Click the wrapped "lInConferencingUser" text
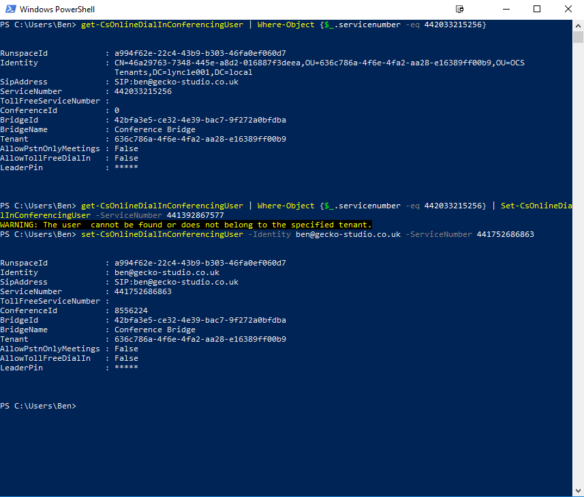The height and width of the screenshot is (497, 584). [x=45, y=215]
